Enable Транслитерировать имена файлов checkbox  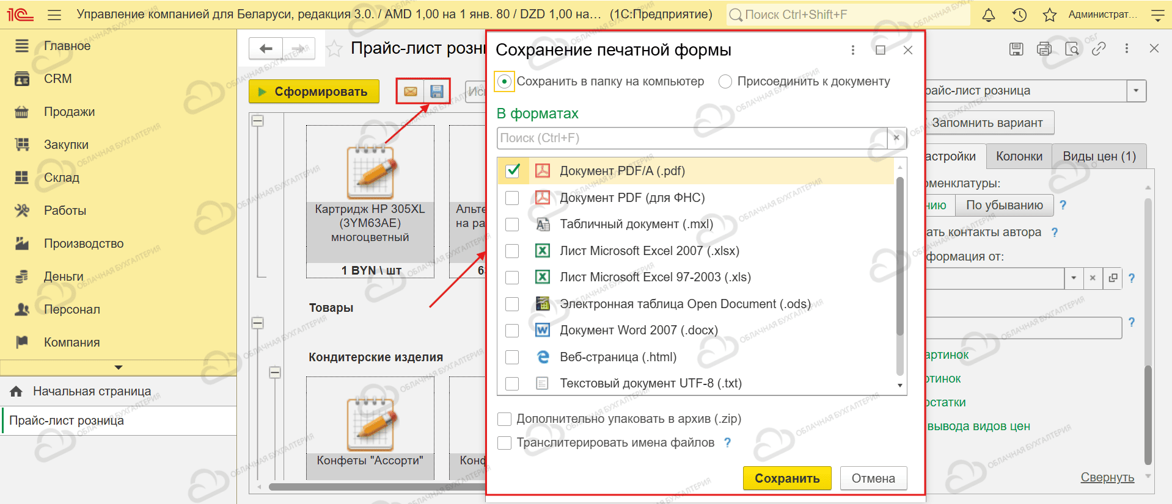click(x=504, y=442)
